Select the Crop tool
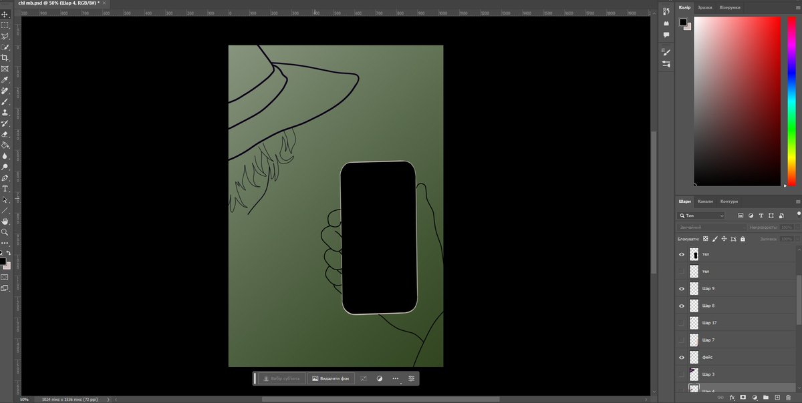Image resolution: width=802 pixels, height=403 pixels. [5, 58]
